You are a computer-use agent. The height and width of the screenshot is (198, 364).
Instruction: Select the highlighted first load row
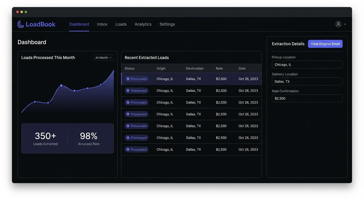(191, 79)
